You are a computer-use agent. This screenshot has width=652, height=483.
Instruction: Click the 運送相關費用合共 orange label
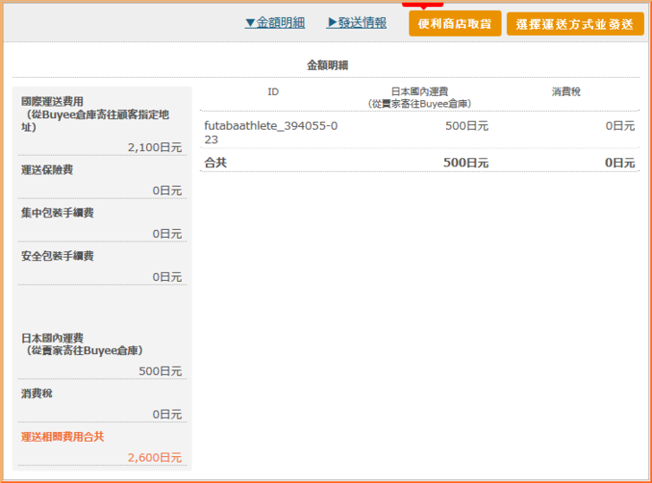pyautogui.click(x=63, y=437)
